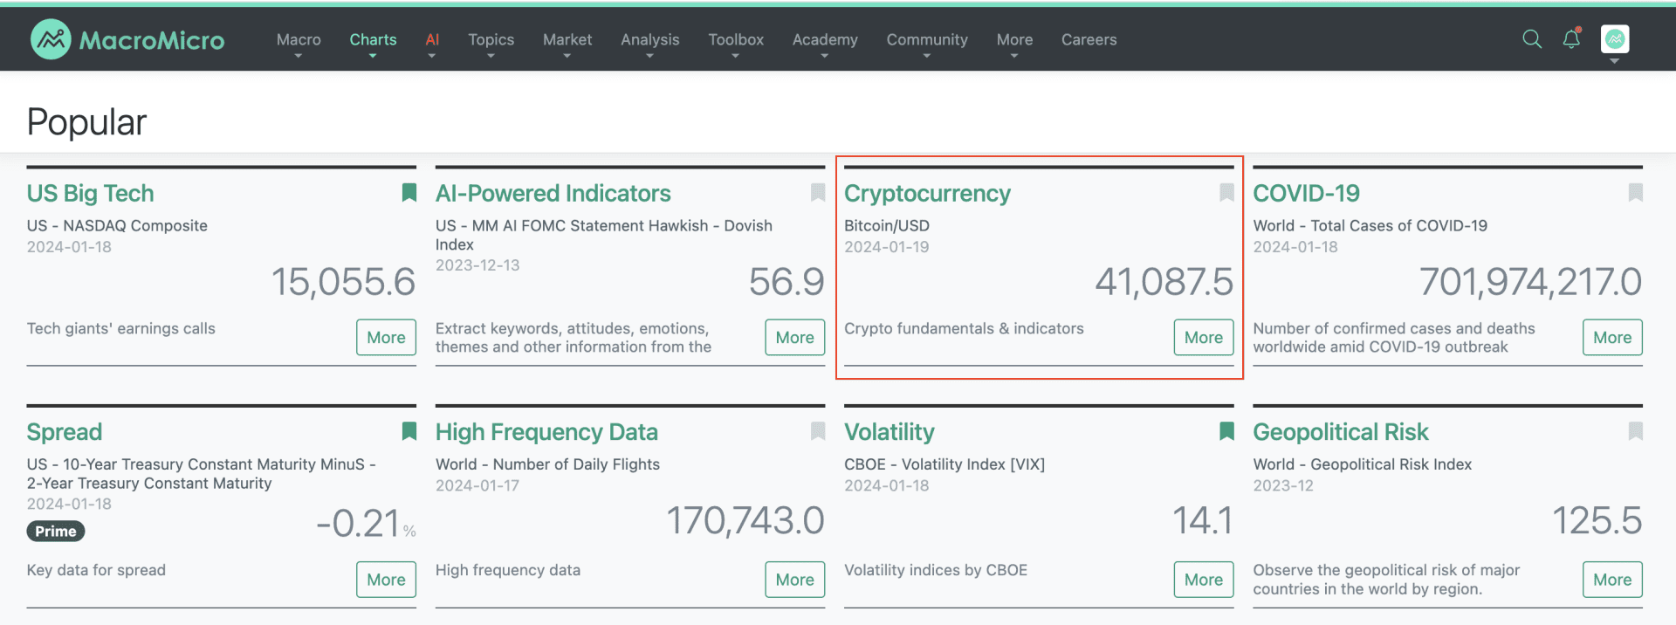Toggle bookmark on US Big Tech card
This screenshot has height=625, width=1676.
click(x=409, y=192)
